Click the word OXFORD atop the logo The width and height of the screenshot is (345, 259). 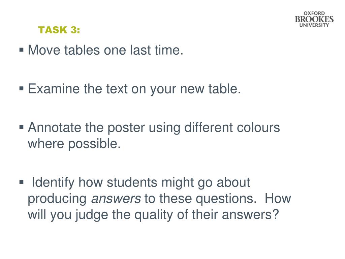(x=314, y=13)
